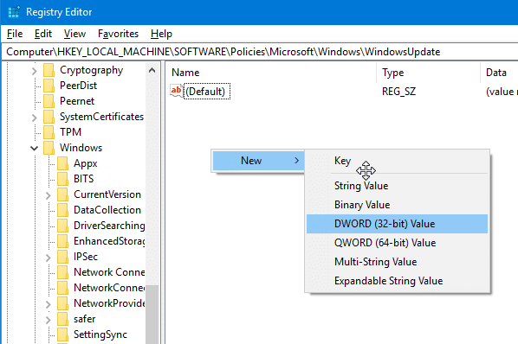Collapse the Windows key
This screenshot has height=344, width=518.
(x=35, y=149)
